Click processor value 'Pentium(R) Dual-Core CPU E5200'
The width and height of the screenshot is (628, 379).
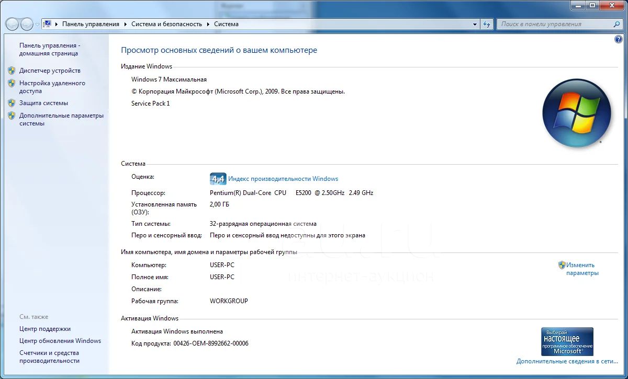(261, 193)
